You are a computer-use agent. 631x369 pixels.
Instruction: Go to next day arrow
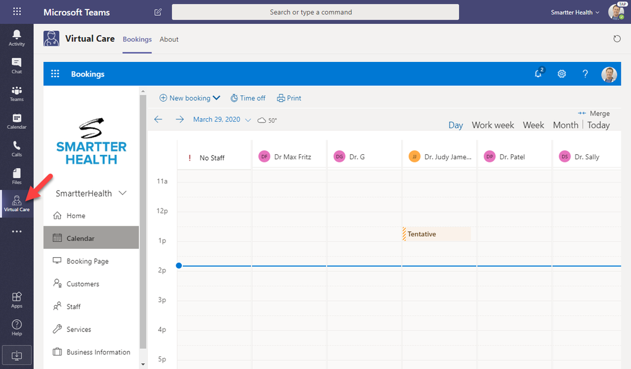180,119
